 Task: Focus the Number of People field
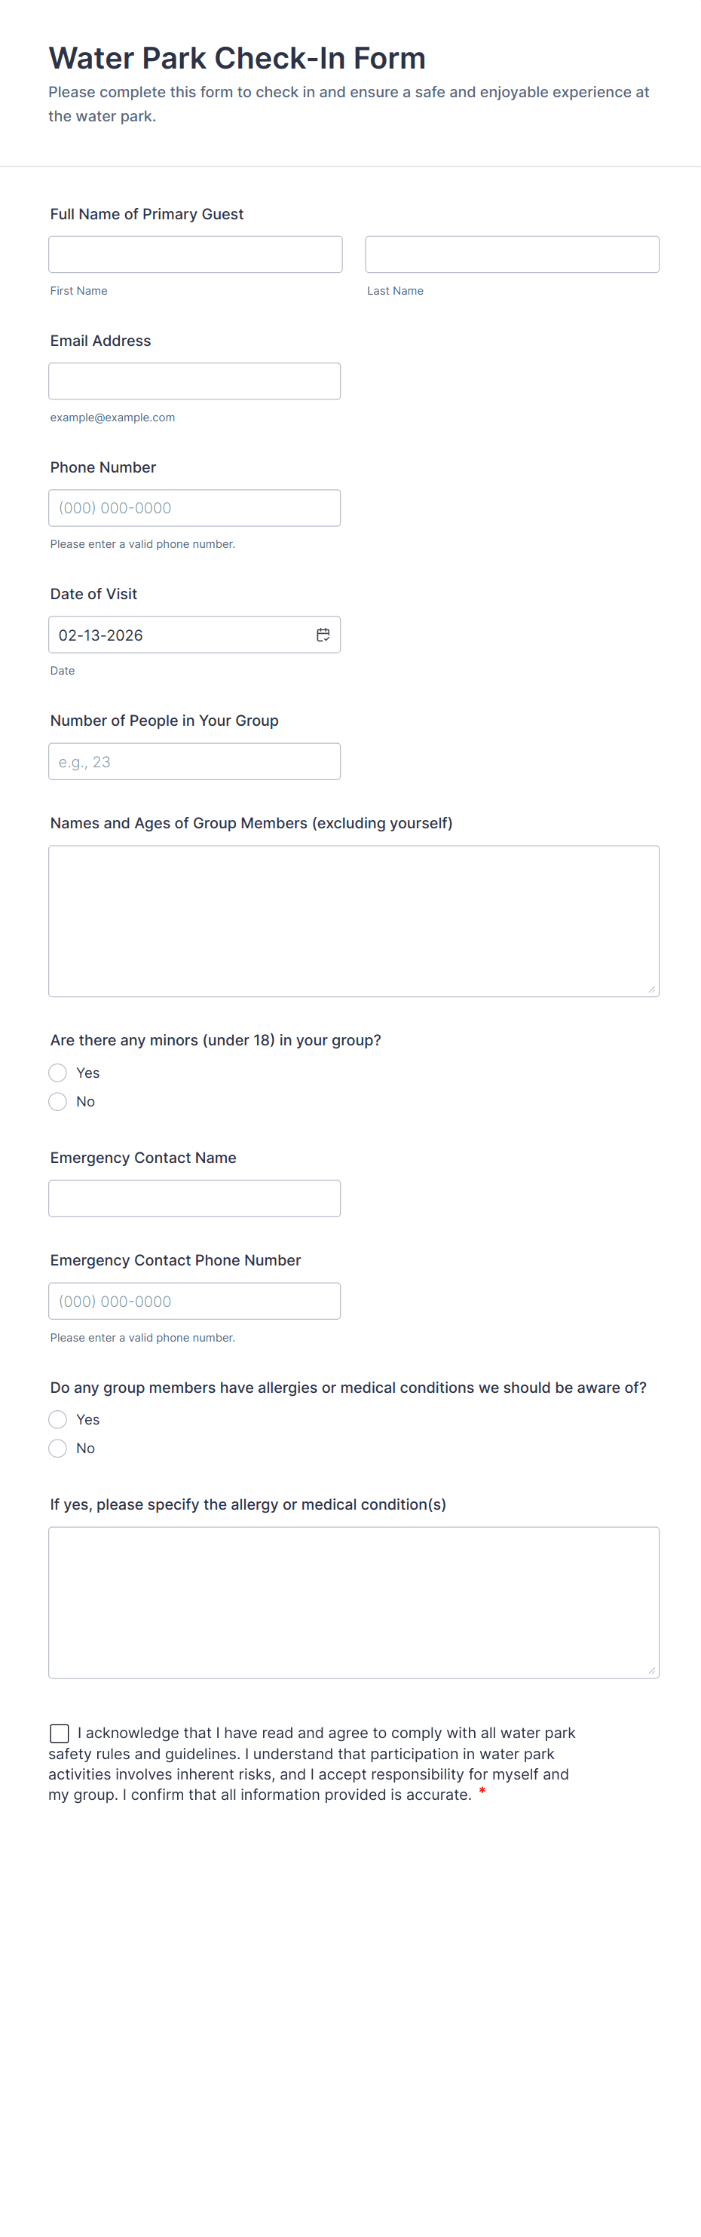[194, 761]
